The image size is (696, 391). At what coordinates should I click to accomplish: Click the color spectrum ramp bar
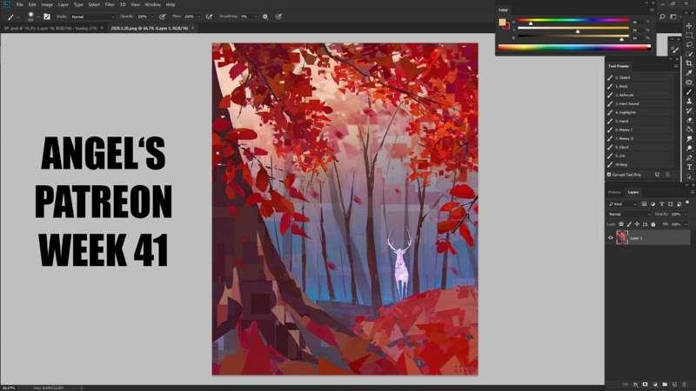pos(574,48)
